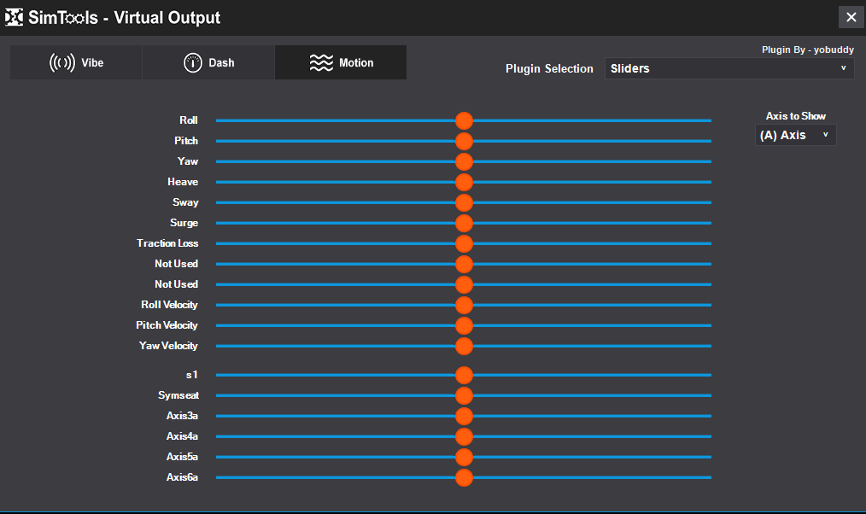Click the Plugin By - yobuddy text
Screen dimensions: 866x514
[x=807, y=50]
